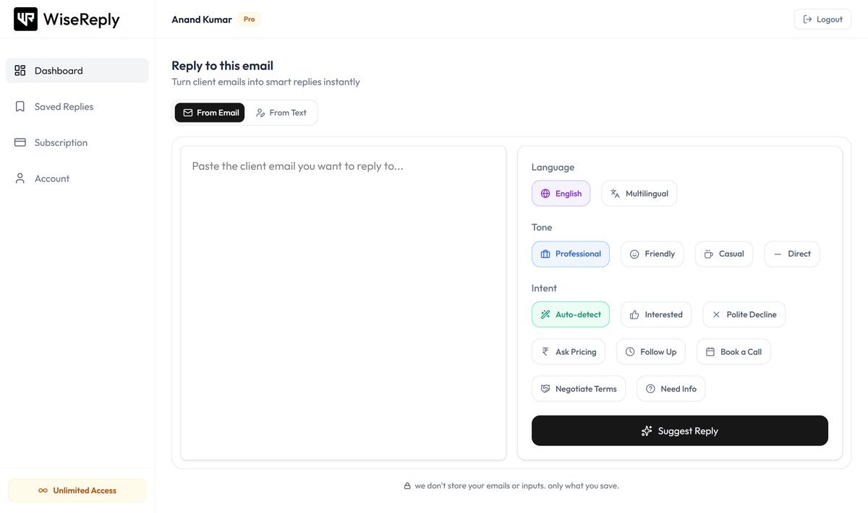Select the Follow Up clock icon
This screenshot has width=868, height=513.
coord(630,352)
